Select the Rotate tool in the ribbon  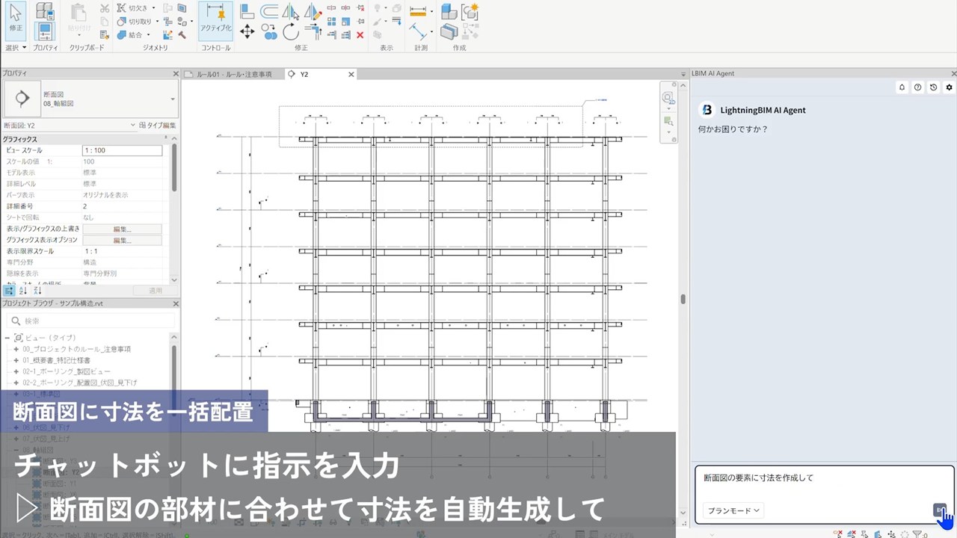click(x=291, y=31)
